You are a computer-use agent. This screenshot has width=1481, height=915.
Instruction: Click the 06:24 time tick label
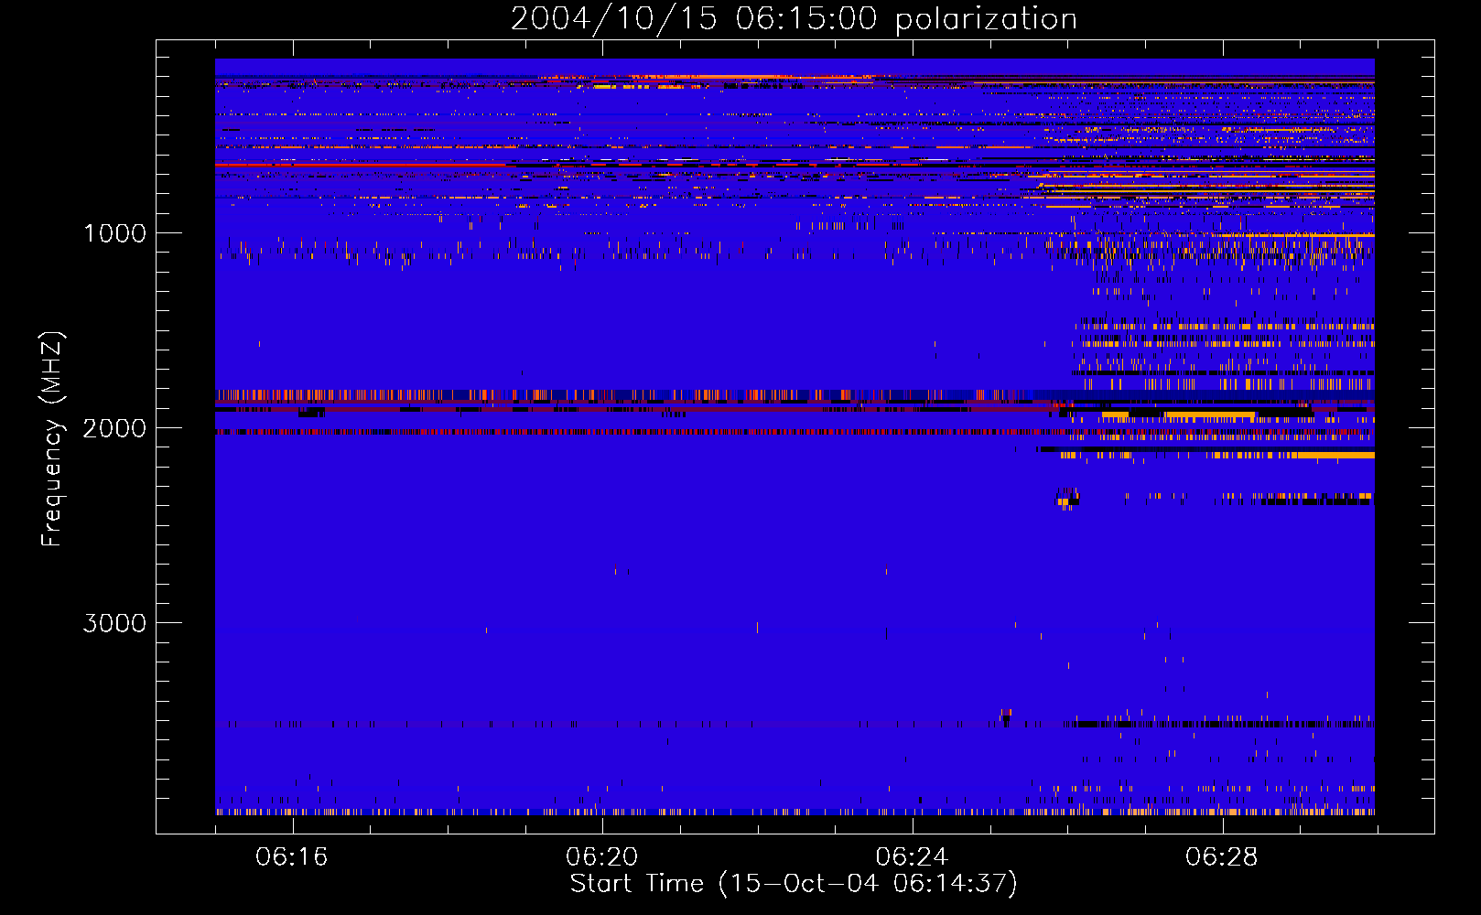912,857
